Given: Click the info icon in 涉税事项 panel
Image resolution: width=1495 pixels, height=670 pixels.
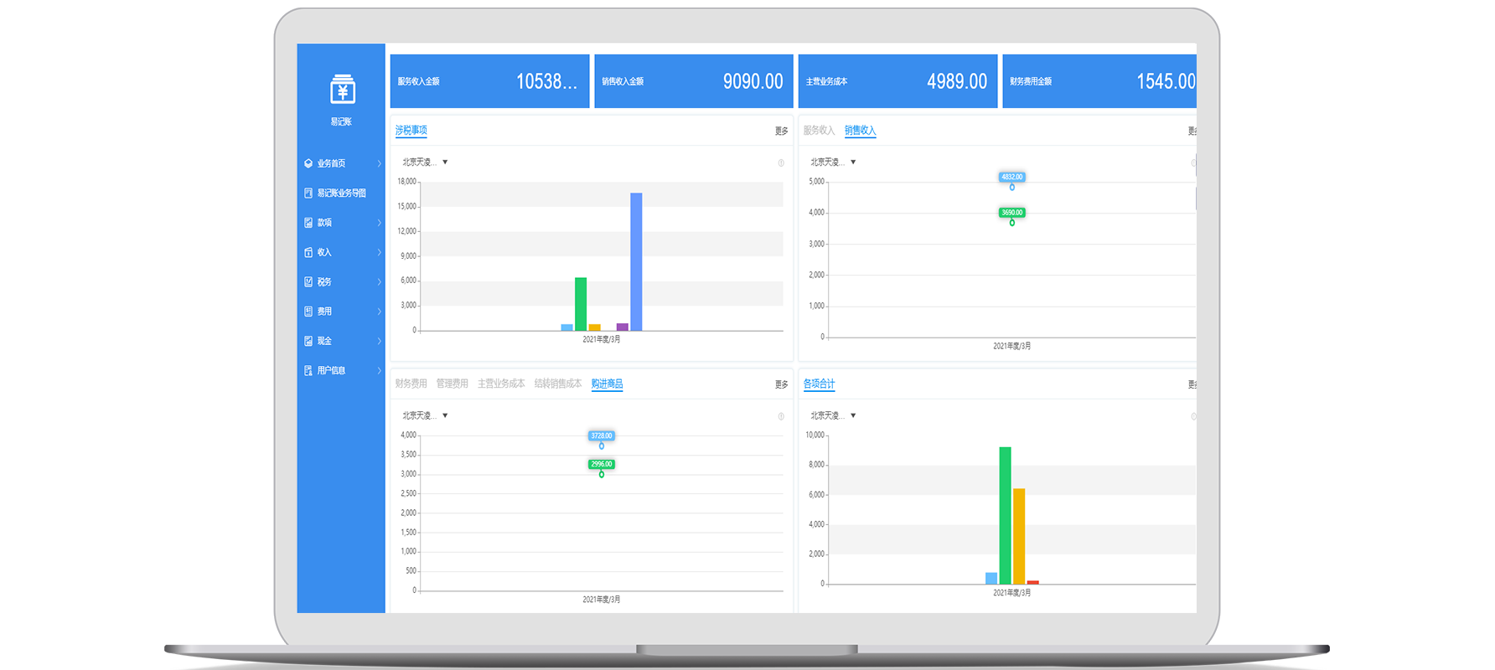Looking at the screenshot, I should pos(781,163).
